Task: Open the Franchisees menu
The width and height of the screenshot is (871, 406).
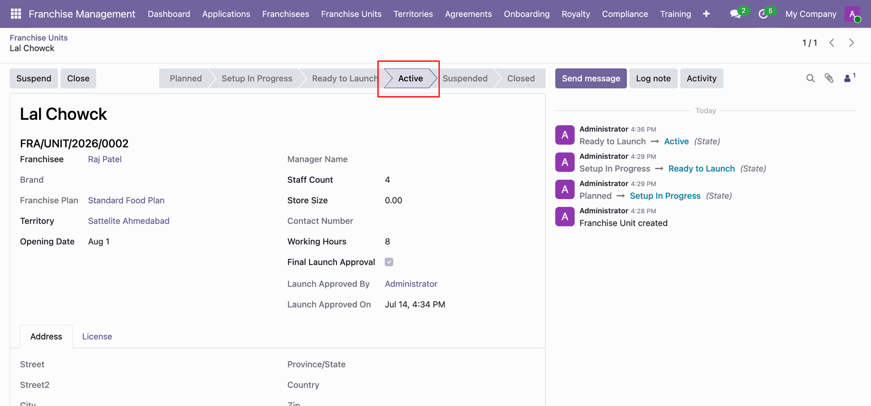Action: [x=286, y=14]
